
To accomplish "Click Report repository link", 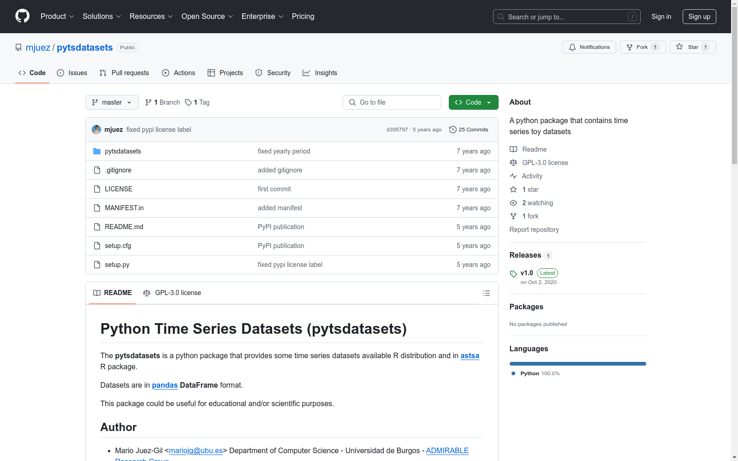I will [x=534, y=230].
